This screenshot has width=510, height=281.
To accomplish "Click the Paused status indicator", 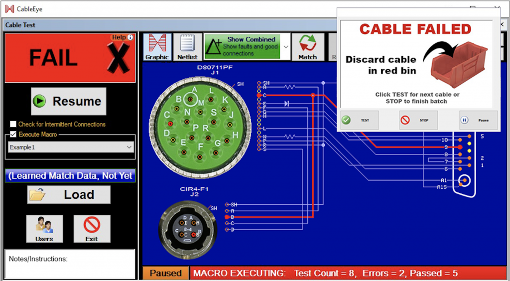I will tap(165, 273).
